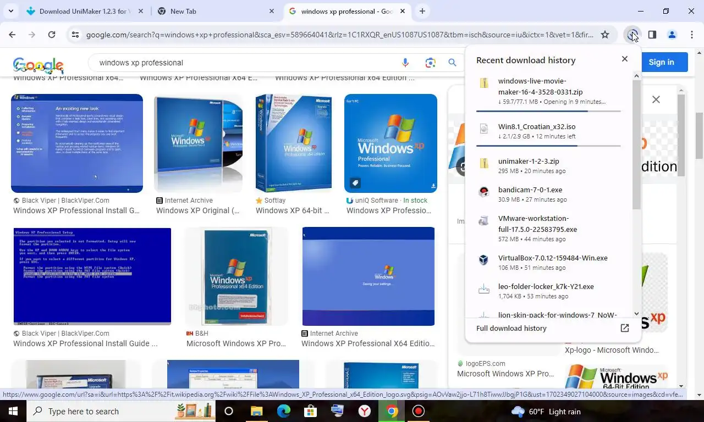Viewport: 704px width, 422px height.
Task: Open full download history in new tab icon
Action: coord(625,328)
